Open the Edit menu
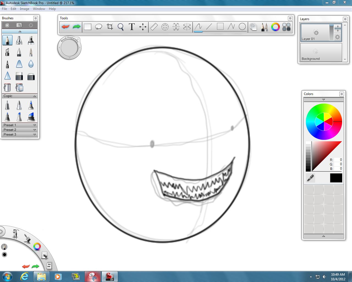Screen dimensions: 352x282 click(13, 9)
